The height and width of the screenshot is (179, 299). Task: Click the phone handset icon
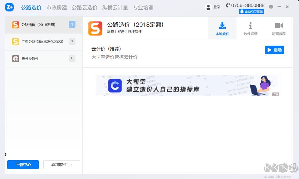pyautogui.click(x=228, y=5)
